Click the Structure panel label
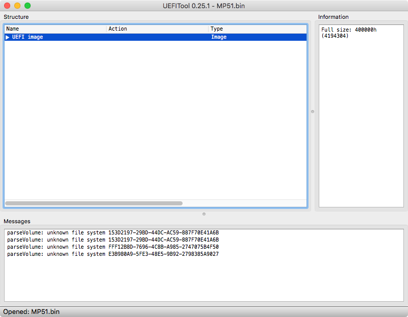The image size is (408, 317). 16,17
